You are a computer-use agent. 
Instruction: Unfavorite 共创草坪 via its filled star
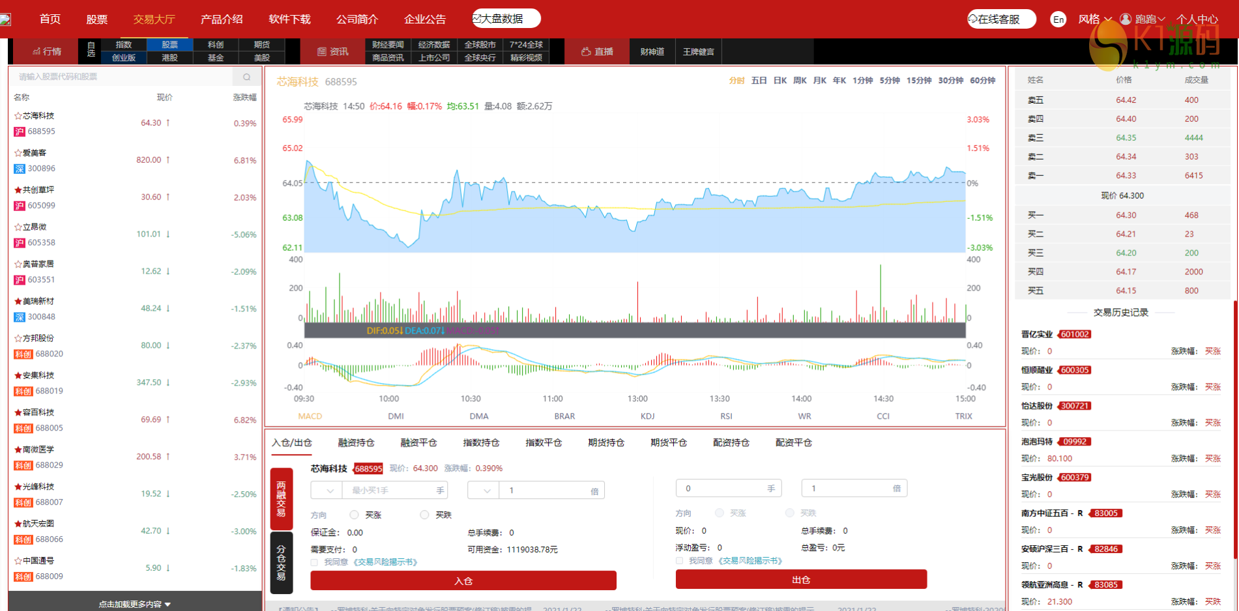(18, 190)
